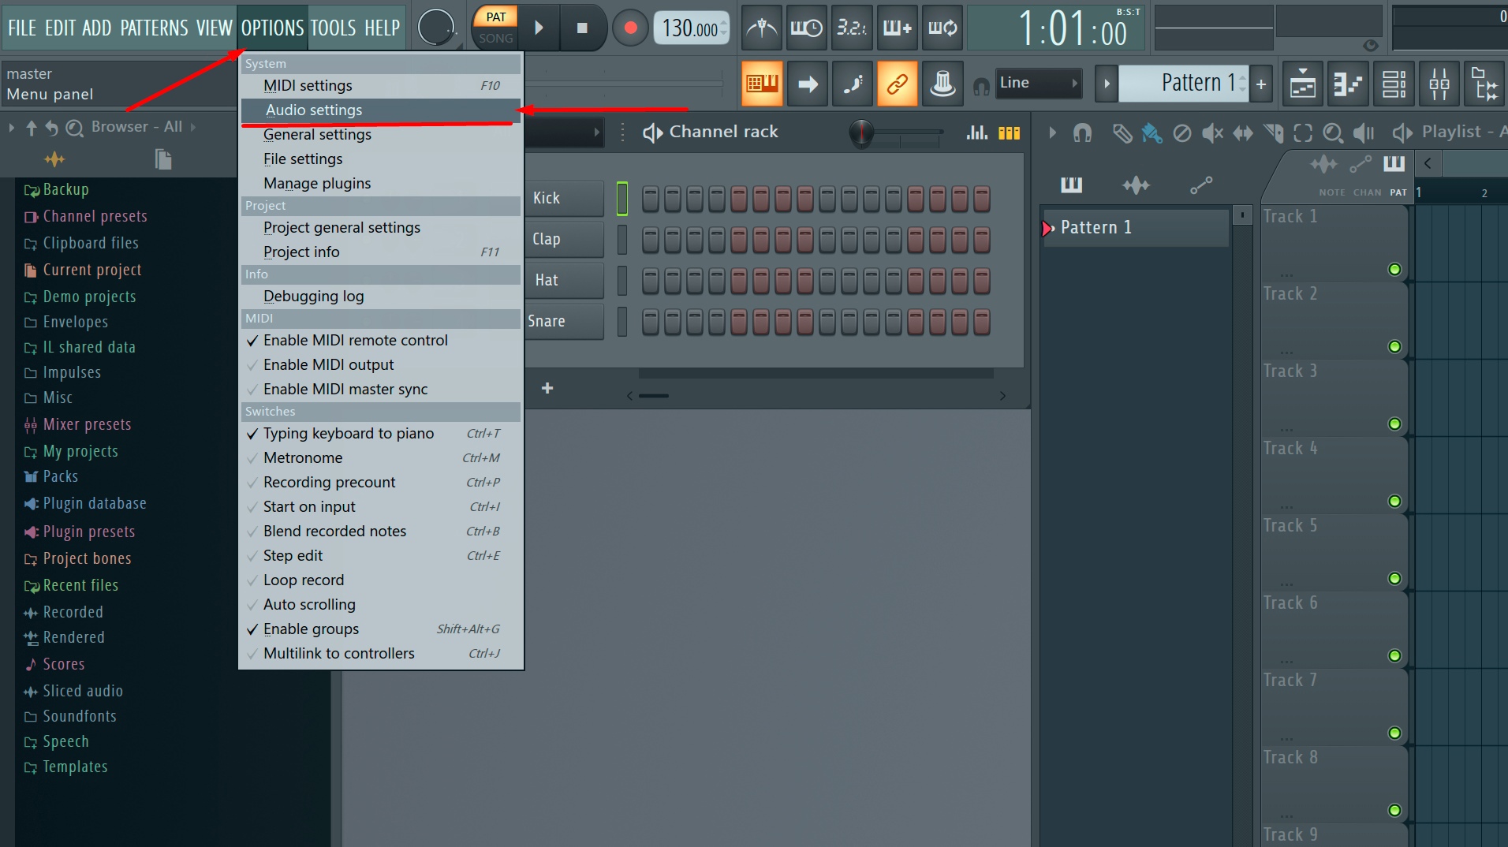This screenshot has height=847, width=1508.
Task: Click the graph editor icon in Channel rack
Action: 977,132
